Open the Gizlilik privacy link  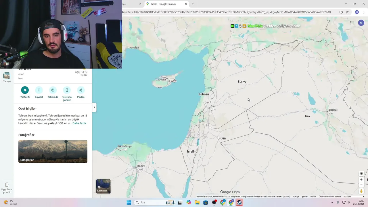point(313,197)
